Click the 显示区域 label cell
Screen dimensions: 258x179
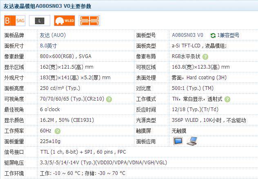(x=14, y=67)
